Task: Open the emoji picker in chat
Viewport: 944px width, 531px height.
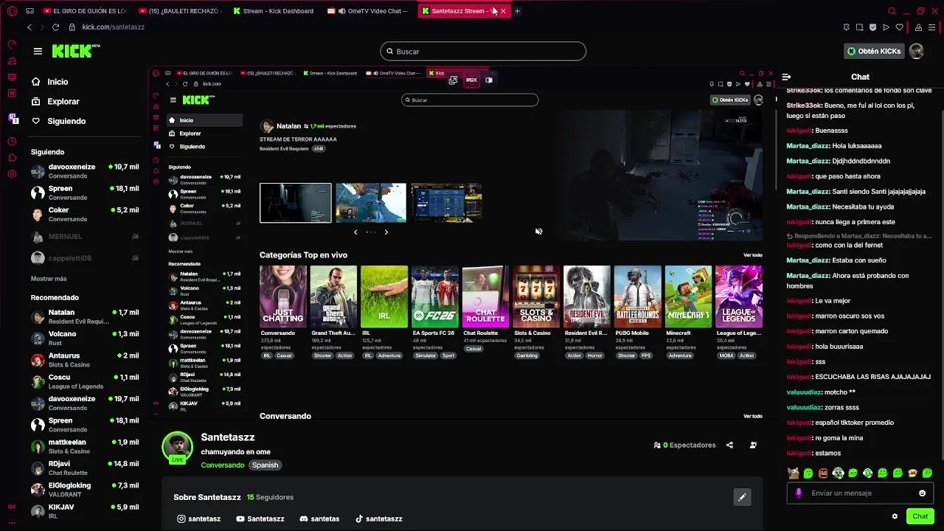Action: (922, 493)
